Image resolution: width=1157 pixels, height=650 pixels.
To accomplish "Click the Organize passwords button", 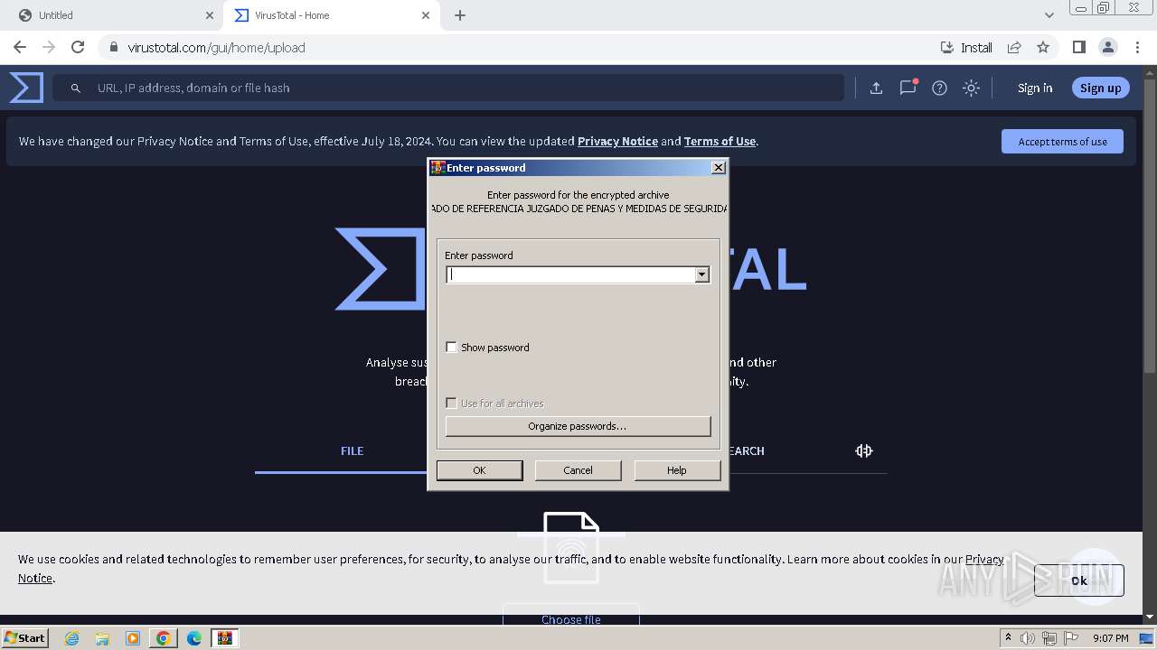I will pos(578,426).
